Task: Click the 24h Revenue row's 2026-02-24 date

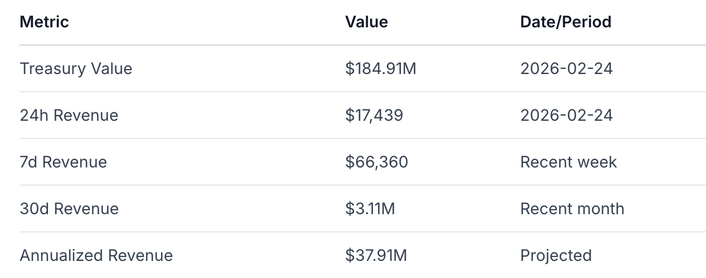Action: pos(566,116)
